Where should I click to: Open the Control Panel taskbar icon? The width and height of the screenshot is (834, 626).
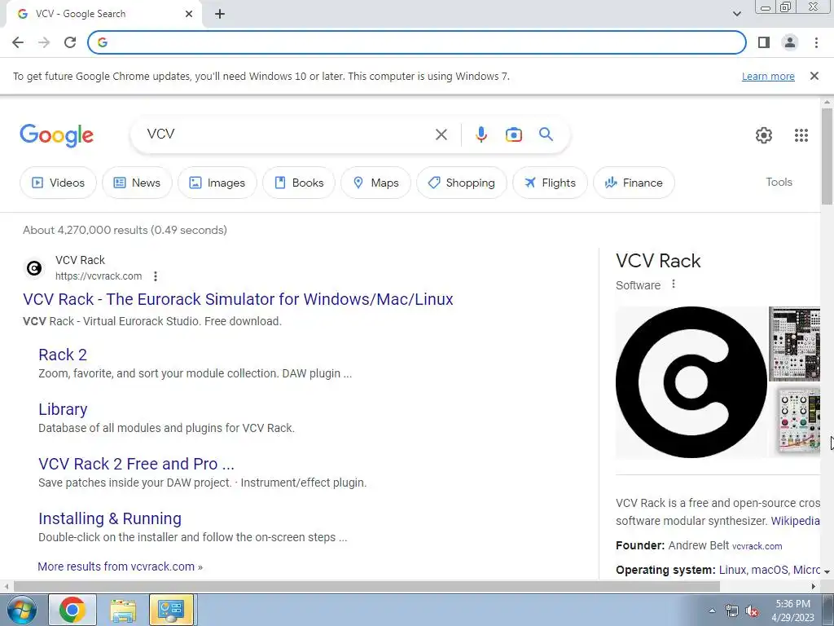[171, 610]
